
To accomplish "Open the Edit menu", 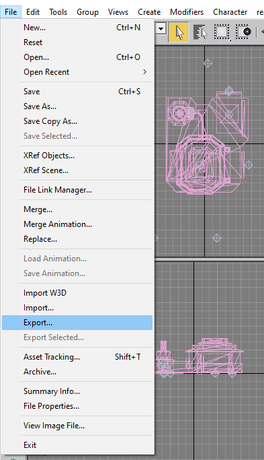I will pyautogui.click(x=33, y=12).
